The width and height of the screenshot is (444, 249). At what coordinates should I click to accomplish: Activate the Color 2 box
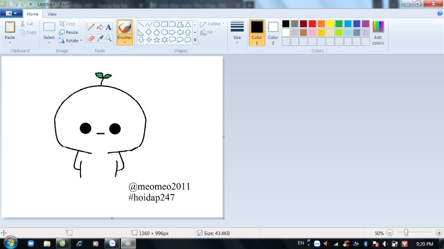[273, 33]
